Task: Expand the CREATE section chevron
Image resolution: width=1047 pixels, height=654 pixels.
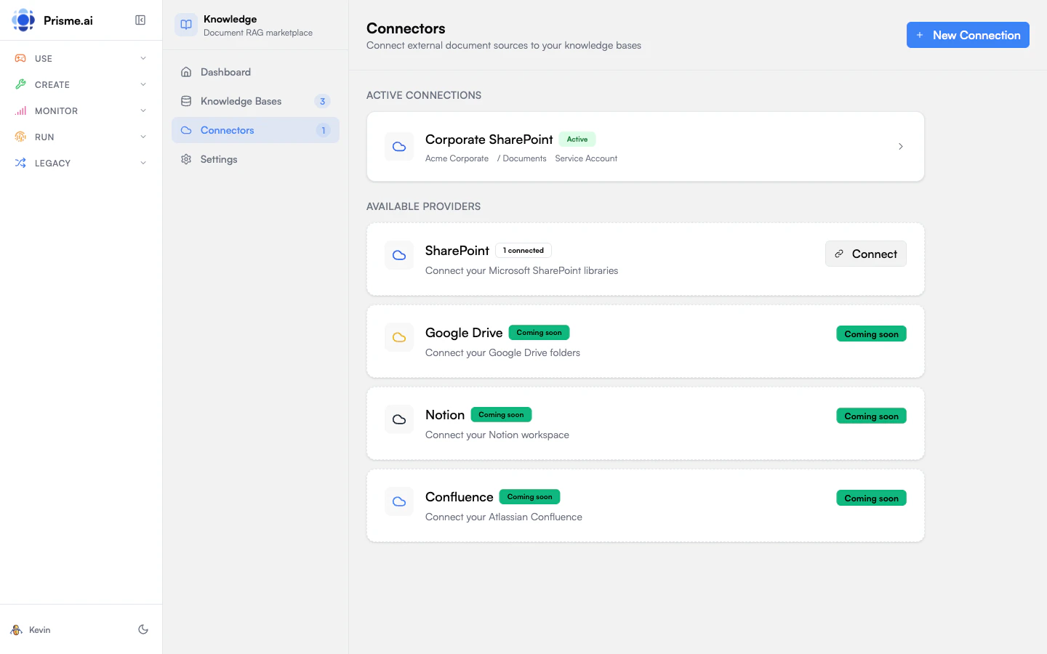Action: click(143, 84)
